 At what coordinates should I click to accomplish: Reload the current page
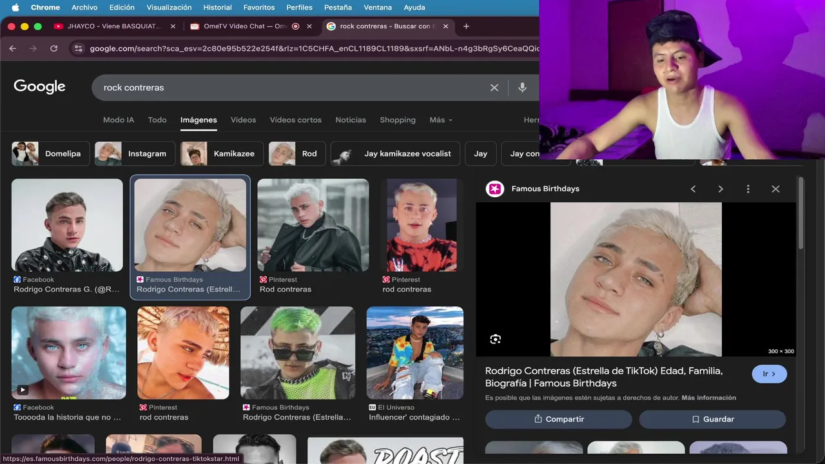click(x=53, y=48)
